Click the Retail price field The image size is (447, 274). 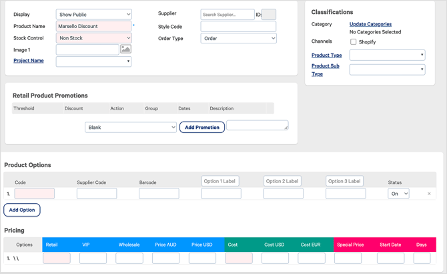(57, 259)
